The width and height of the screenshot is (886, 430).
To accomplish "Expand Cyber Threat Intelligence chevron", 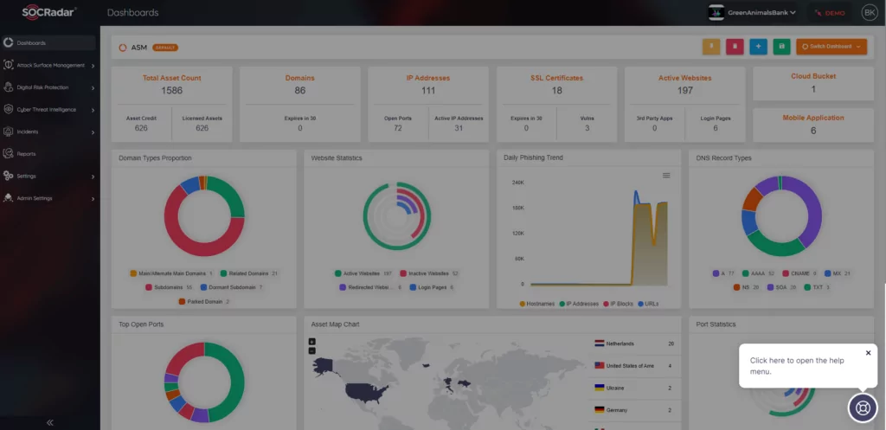I will [93, 110].
